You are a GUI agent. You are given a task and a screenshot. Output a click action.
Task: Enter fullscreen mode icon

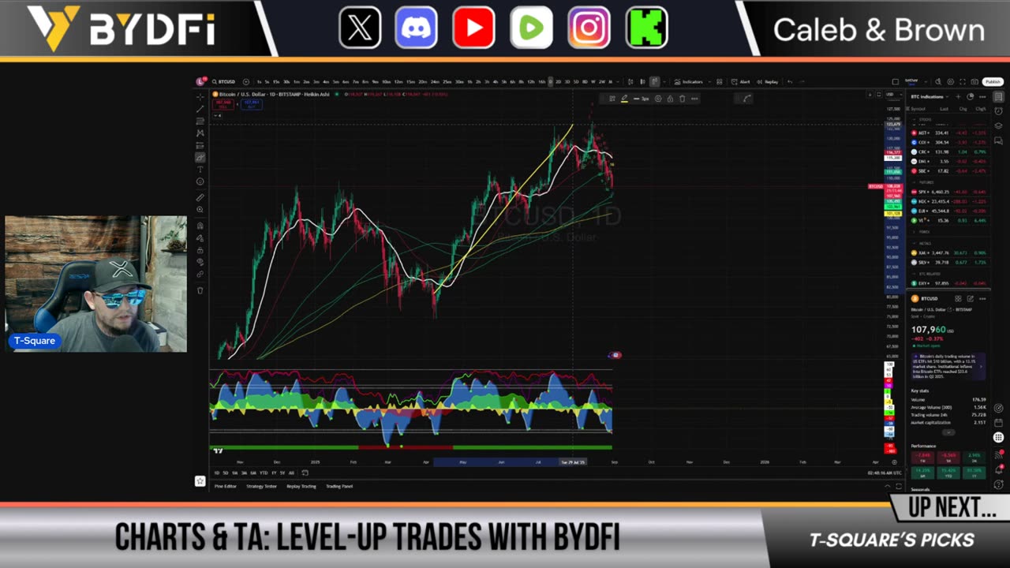[963, 81]
